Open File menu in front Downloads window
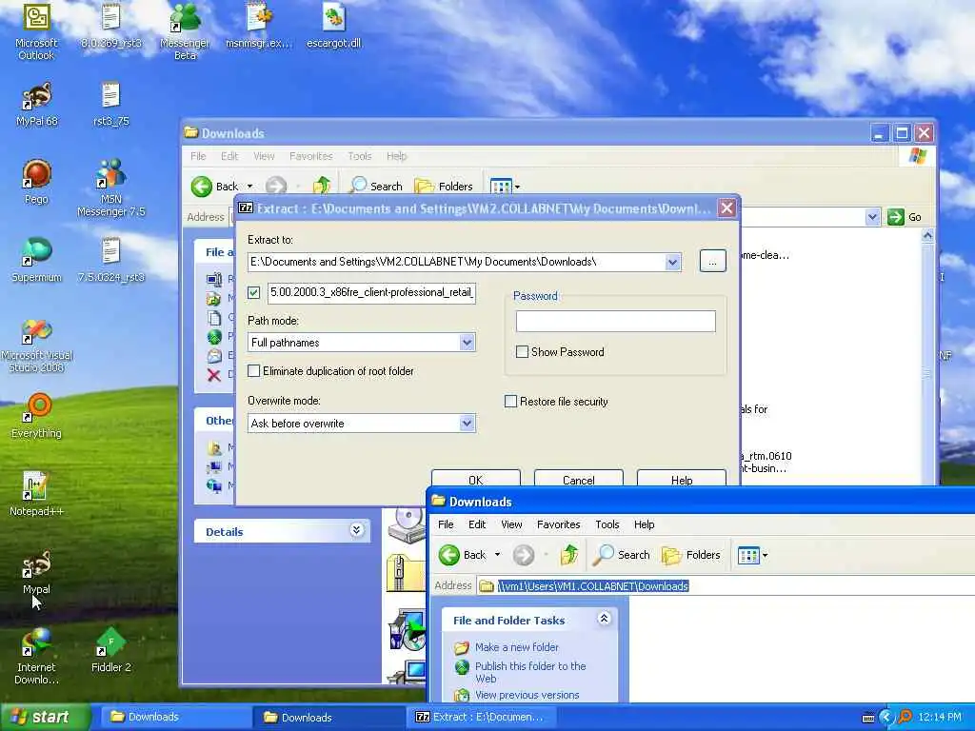 (x=446, y=524)
